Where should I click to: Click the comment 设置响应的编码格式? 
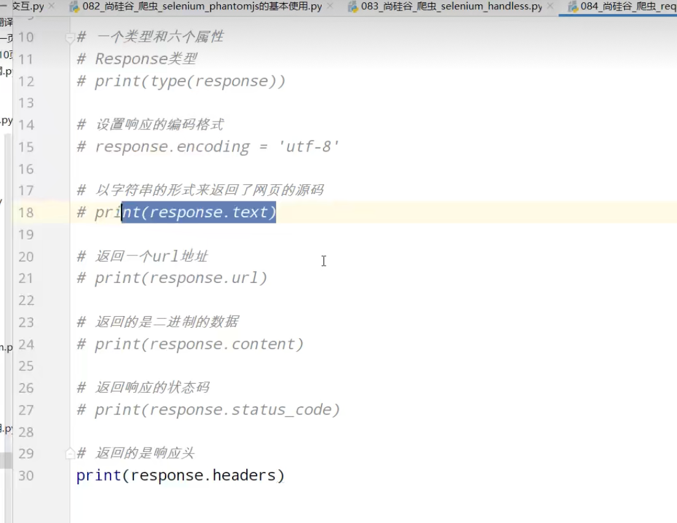150,125
